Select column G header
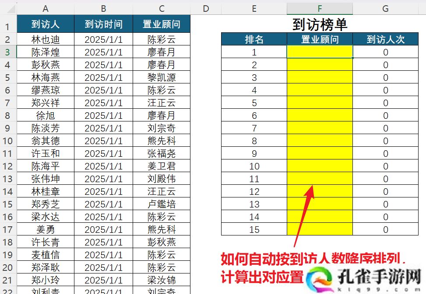 click(x=386, y=9)
